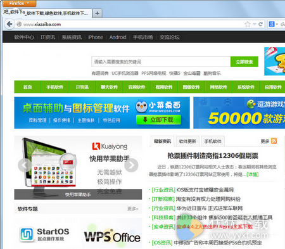Open the 酷狗音乐 hot keyword link
The height and width of the screenshot is (249, 285).
click(x=212, y=73)
